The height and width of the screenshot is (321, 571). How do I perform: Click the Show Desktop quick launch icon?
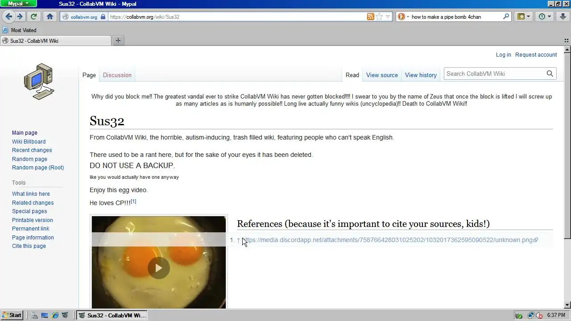(45, 315)
